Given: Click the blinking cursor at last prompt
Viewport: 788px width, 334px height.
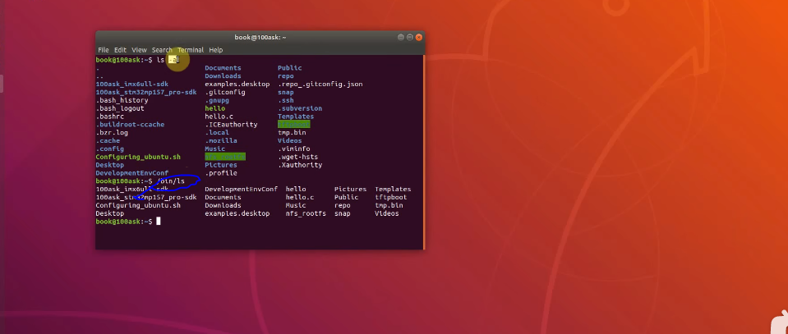Looking at the screenshot, I should tap(159, 222).
